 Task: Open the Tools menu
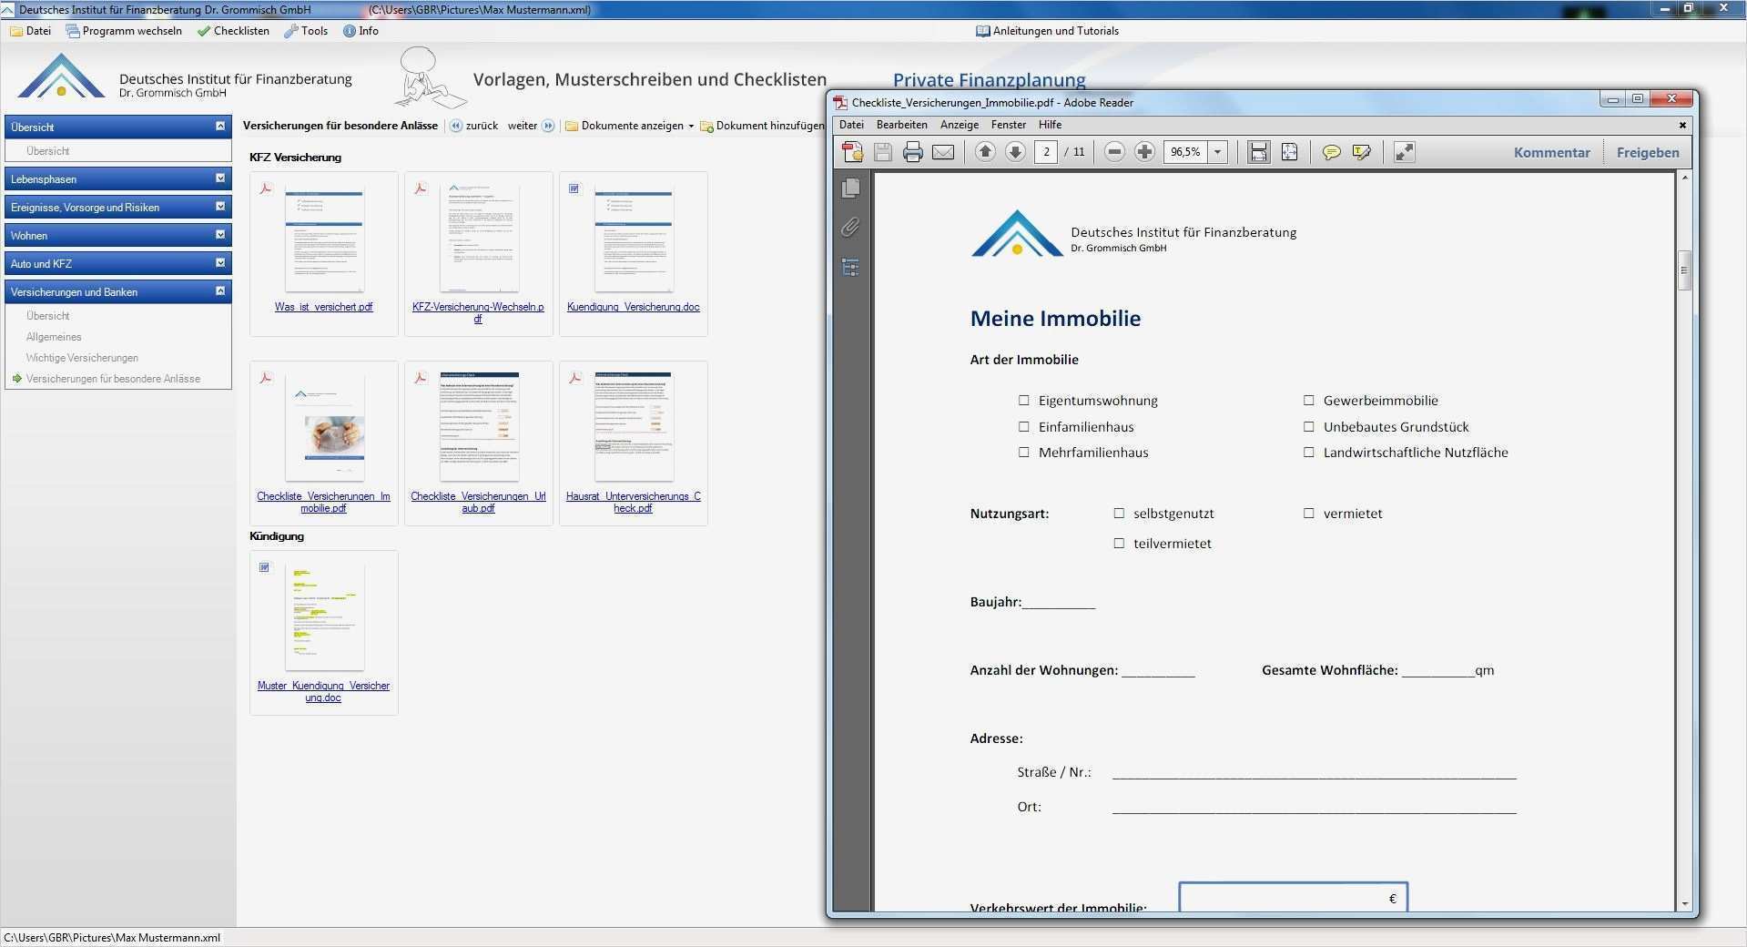click(x=306, y=31)
